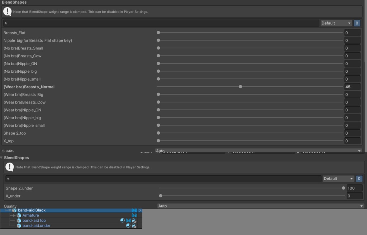Click the magnifier icon in lower search bar

[x=8, y=179]
